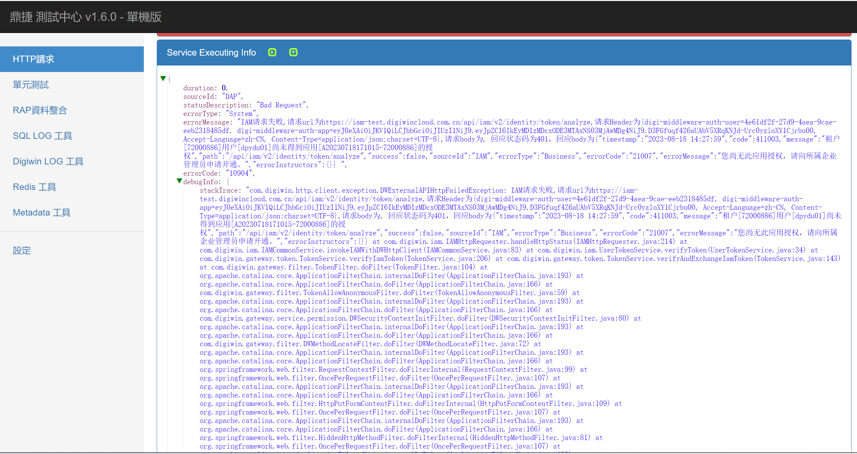Click the duration key in JSON

point(198,88)
